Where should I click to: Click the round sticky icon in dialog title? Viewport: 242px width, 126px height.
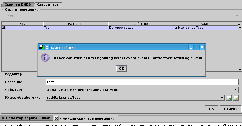point(47,47)
